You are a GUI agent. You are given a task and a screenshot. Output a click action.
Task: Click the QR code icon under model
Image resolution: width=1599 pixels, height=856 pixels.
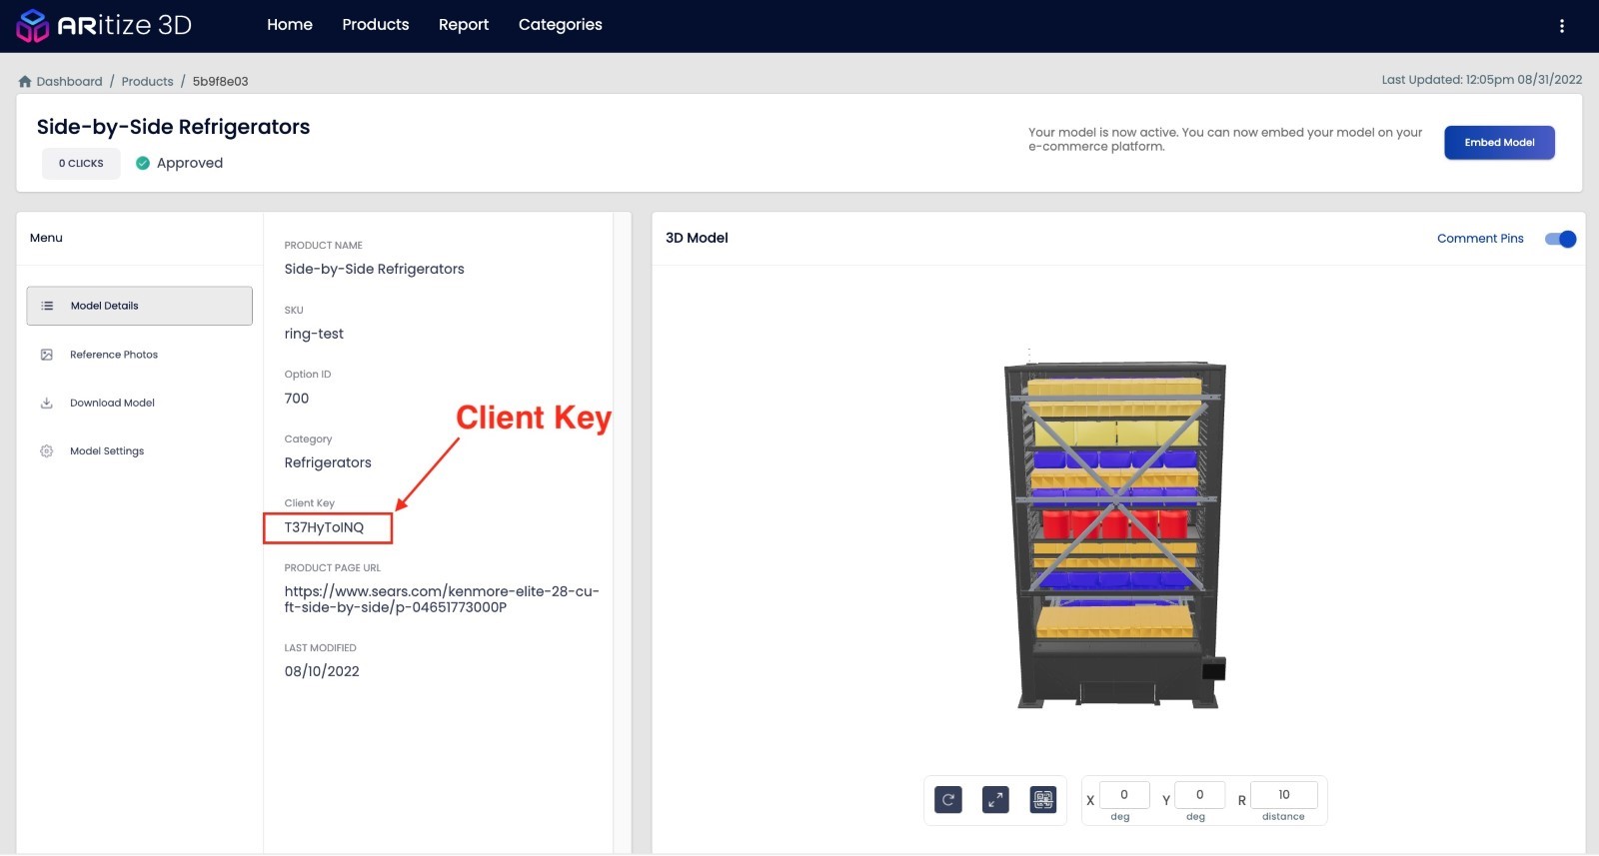tap(1043, 800)
